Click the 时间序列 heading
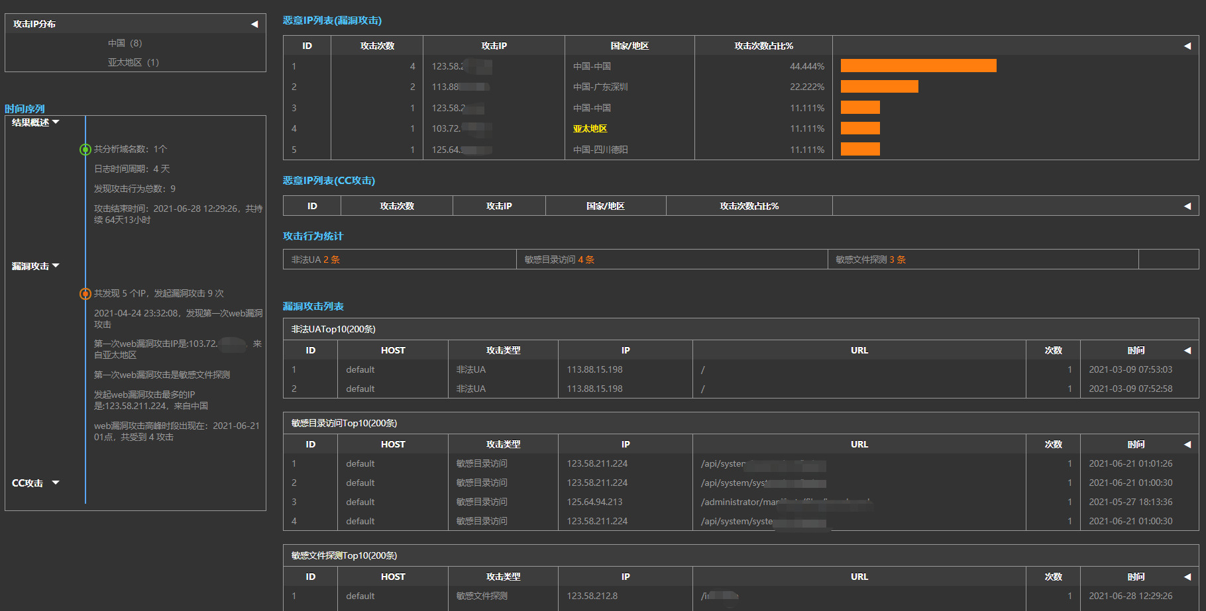Screen dimensions: 1206x611 25,109
